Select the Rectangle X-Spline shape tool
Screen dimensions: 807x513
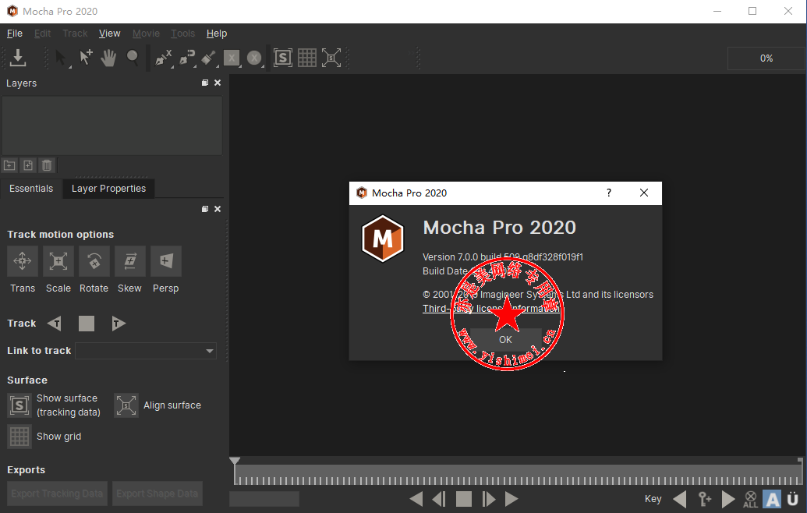click(232, 58)
